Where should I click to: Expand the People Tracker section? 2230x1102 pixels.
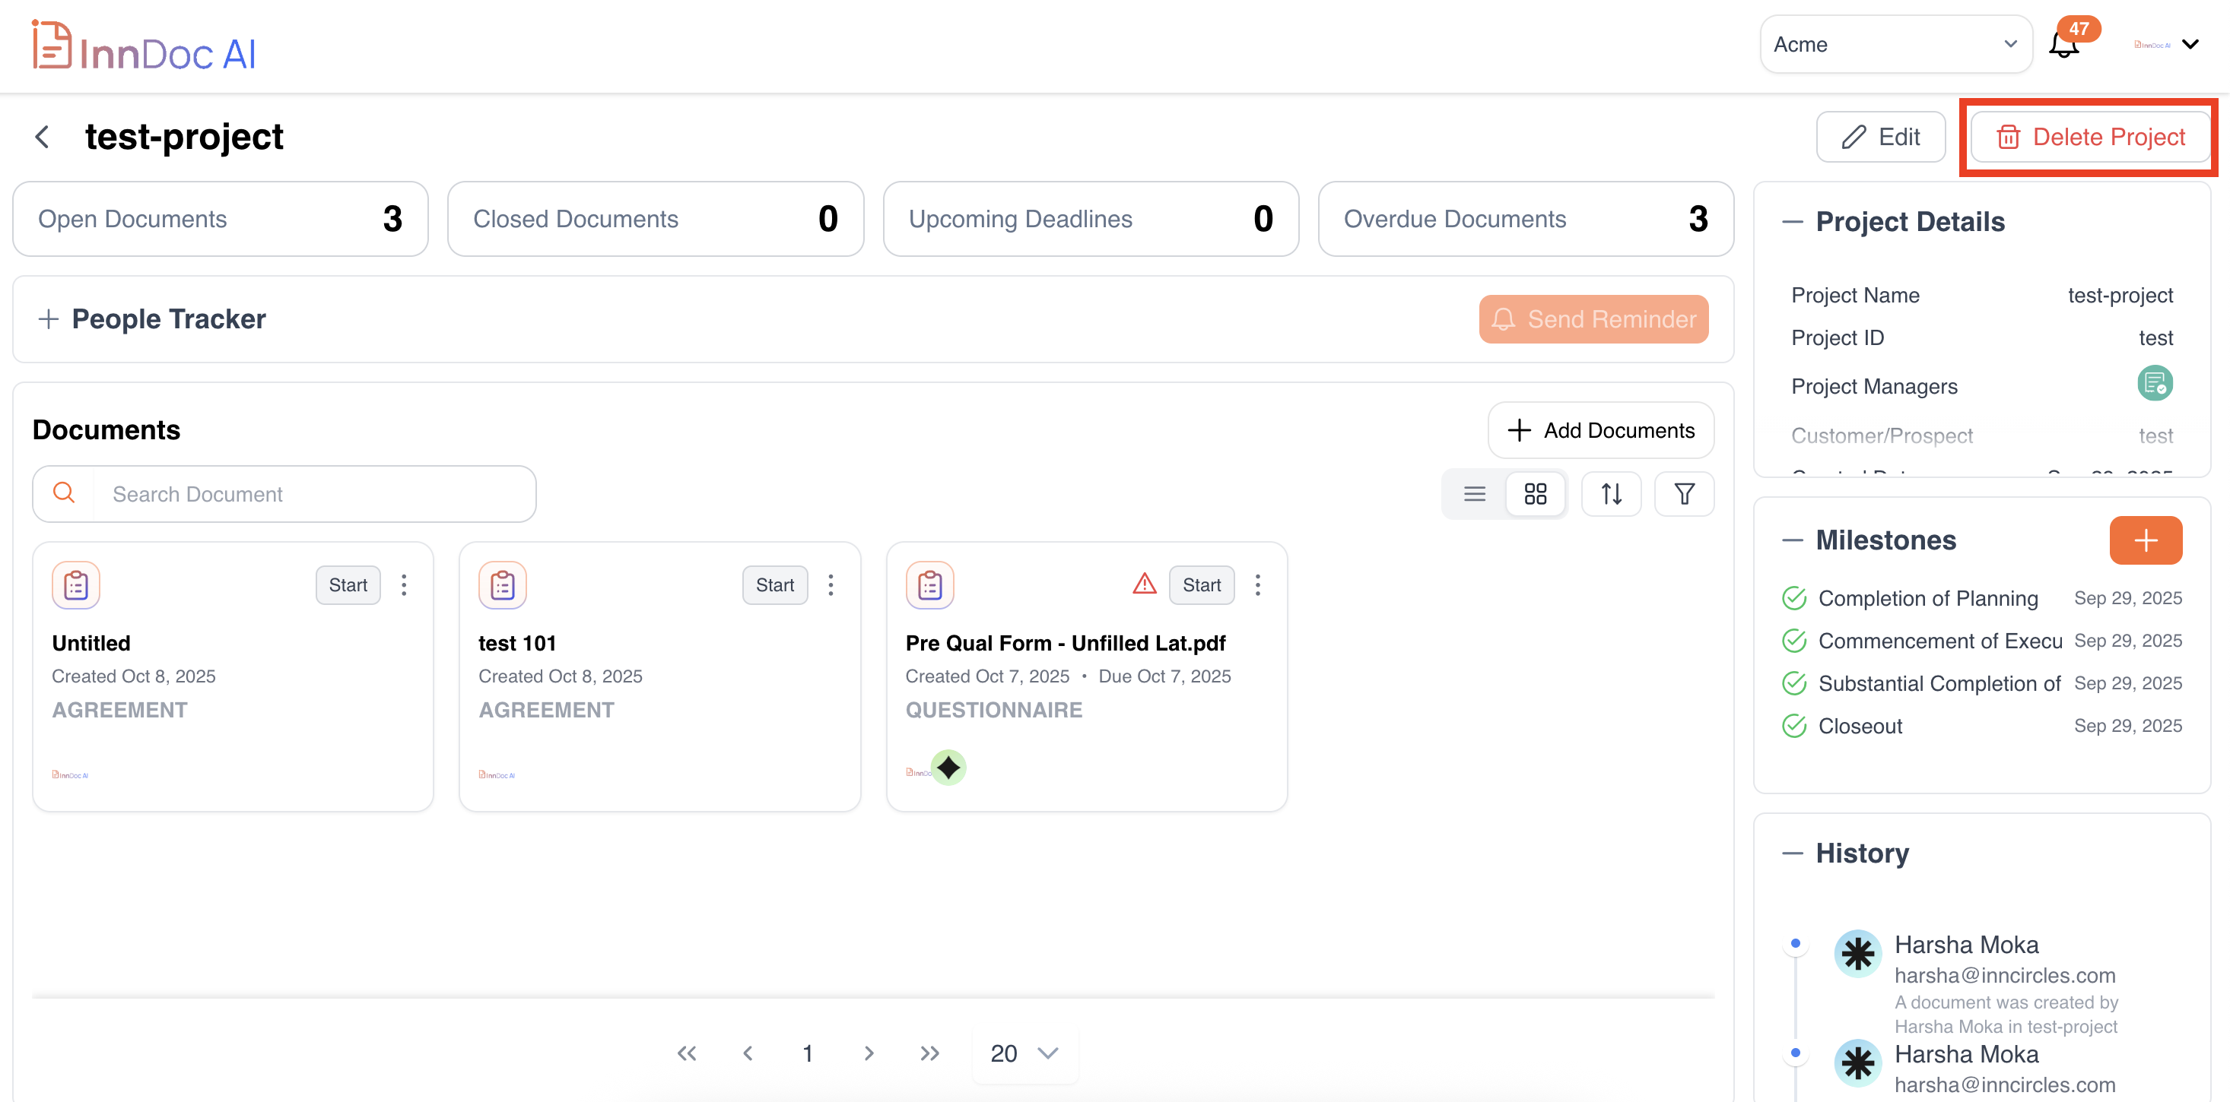49,319
